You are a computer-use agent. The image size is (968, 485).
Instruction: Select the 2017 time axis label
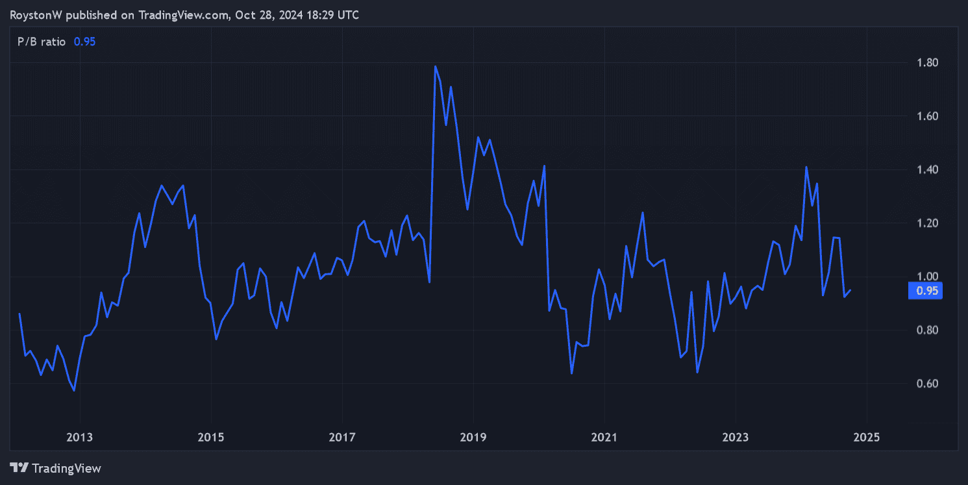[342, 438]
